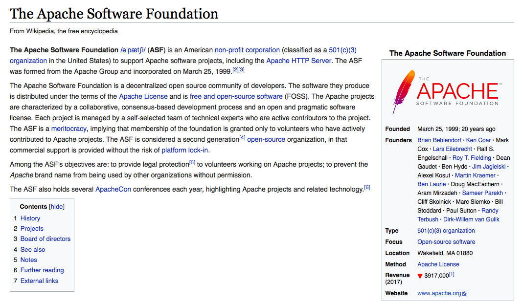Follow the Apache HTTP Server link
Screen dimensions: 523x304
[299, 61]
